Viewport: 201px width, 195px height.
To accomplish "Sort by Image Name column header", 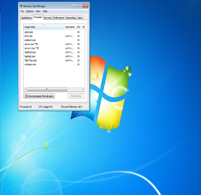I will tap(44, 27).
